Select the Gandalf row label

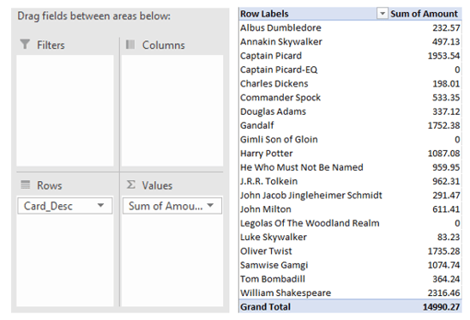tap(257, 125)
